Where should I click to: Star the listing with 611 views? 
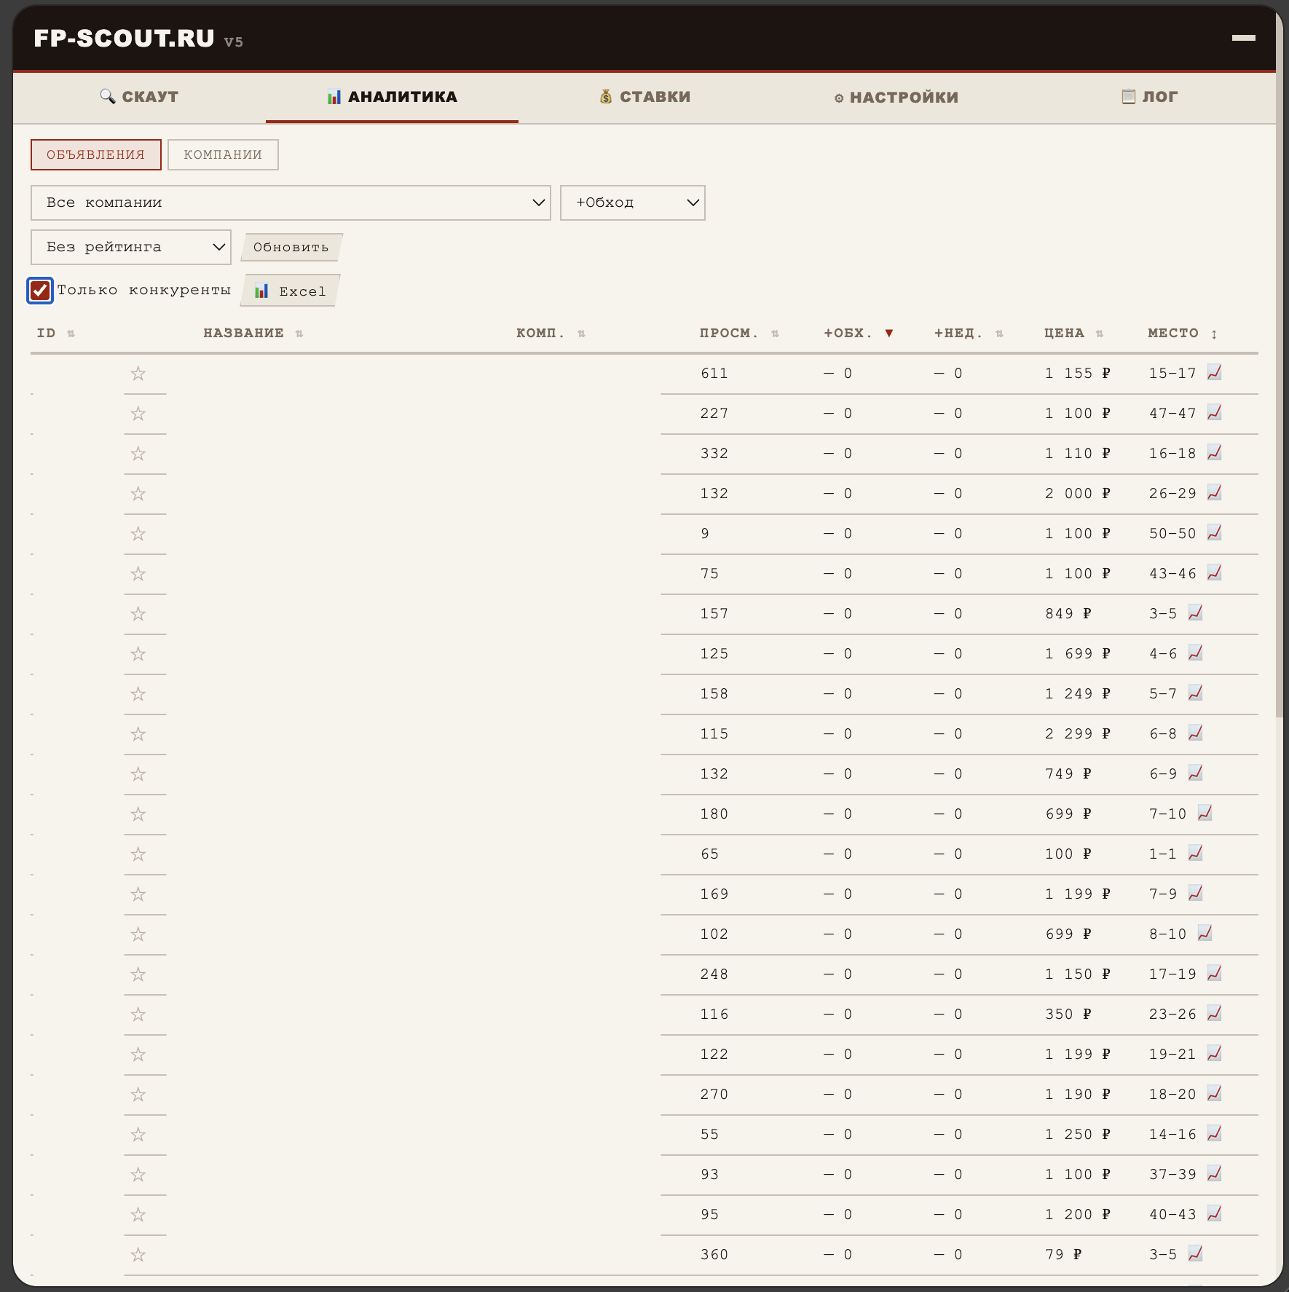click(138, 374)
